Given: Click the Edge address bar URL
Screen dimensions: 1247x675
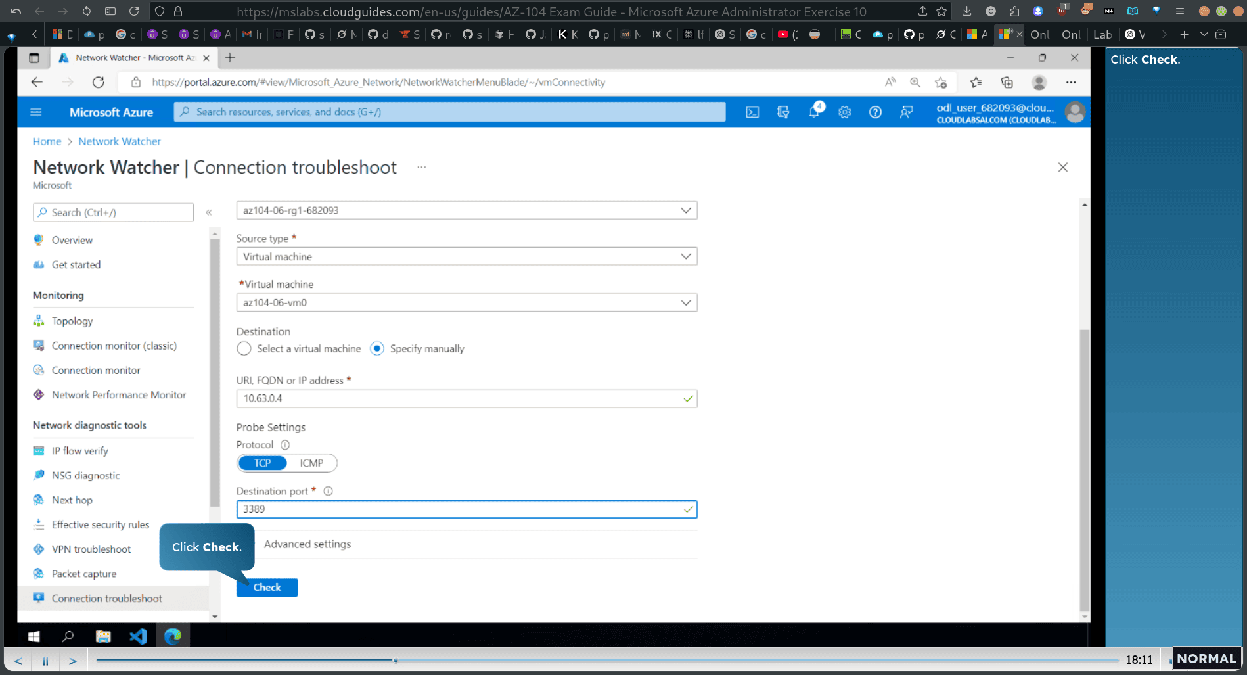Looking at the screenshot, I should pos(378,82).
